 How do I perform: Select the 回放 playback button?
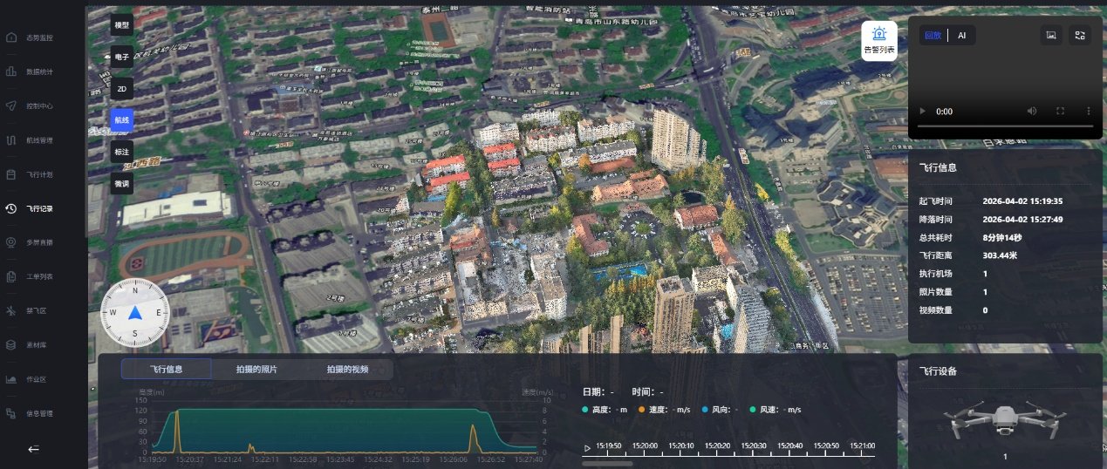pyautogui.click(x=933, y=36)
